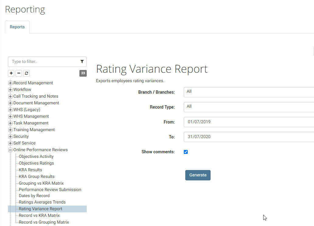Toggle the Show comments checkbox

point(186,152)
